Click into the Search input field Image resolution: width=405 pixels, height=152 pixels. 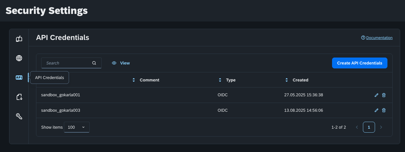tap(67, 63)
